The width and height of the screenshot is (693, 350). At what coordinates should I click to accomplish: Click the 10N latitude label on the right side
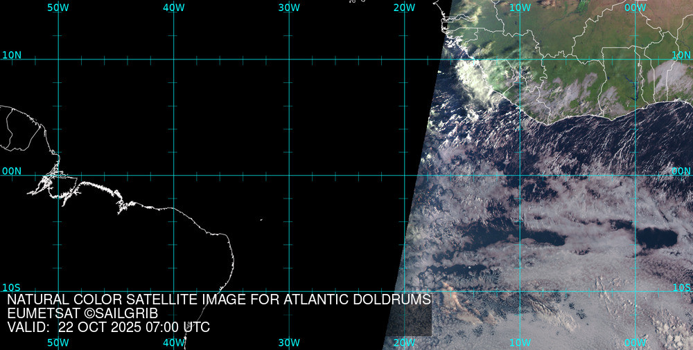(682, 55)
